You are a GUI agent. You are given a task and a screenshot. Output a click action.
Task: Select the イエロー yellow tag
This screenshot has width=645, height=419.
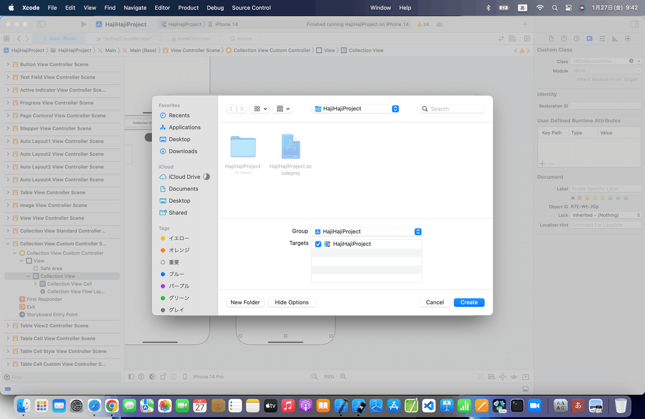179,238
